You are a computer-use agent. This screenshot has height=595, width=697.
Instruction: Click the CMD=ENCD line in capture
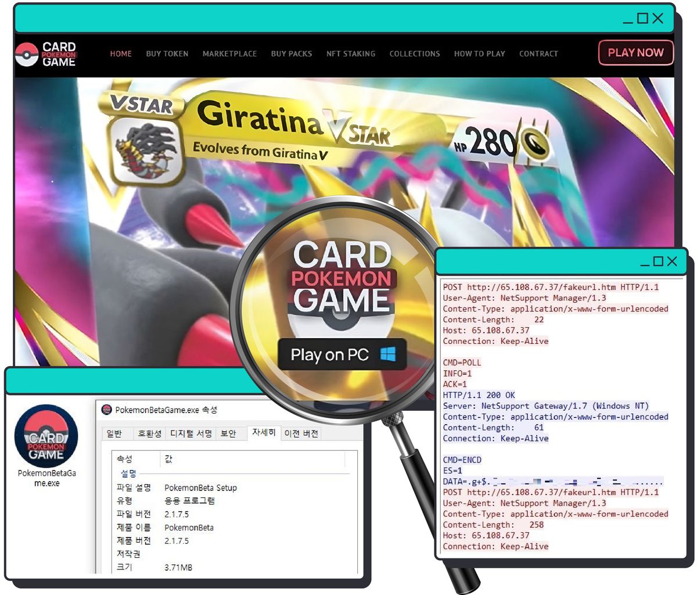tap(462, 460)
